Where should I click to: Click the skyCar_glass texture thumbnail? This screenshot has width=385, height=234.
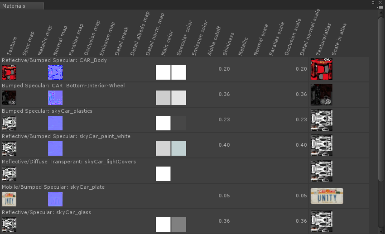click(x=9, y=224)
